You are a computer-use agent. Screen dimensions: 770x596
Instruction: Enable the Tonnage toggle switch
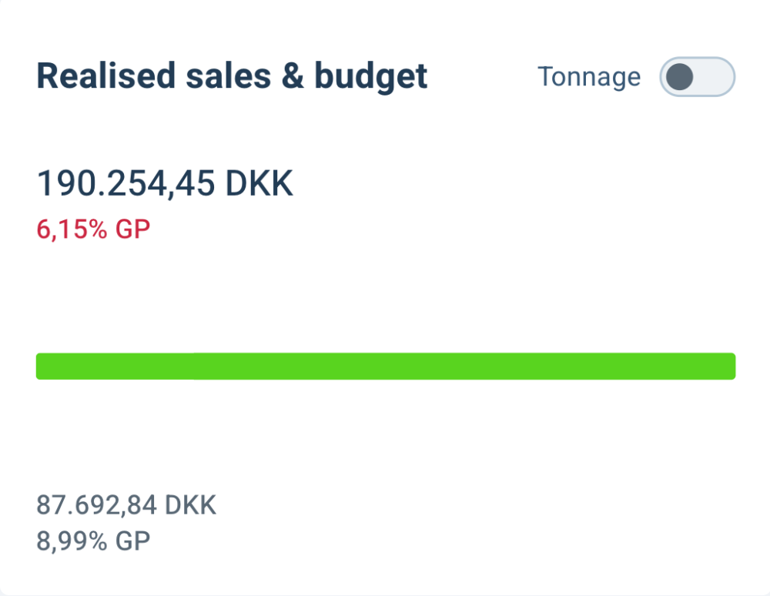[697, 77]
